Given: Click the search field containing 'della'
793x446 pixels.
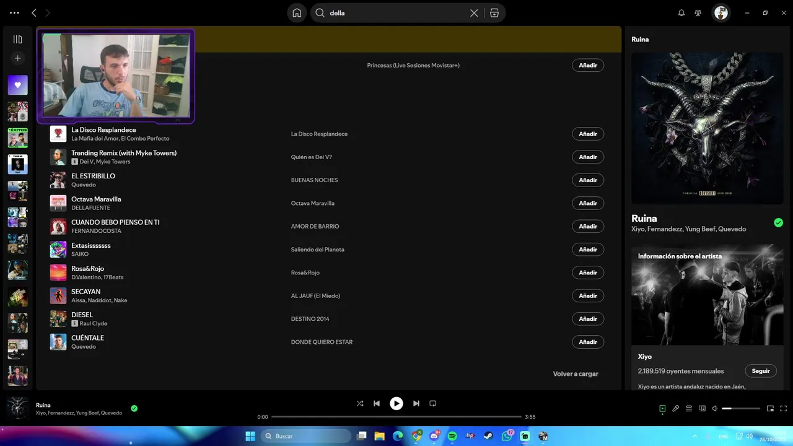Looking at the screenshot, I should [396, 13].
